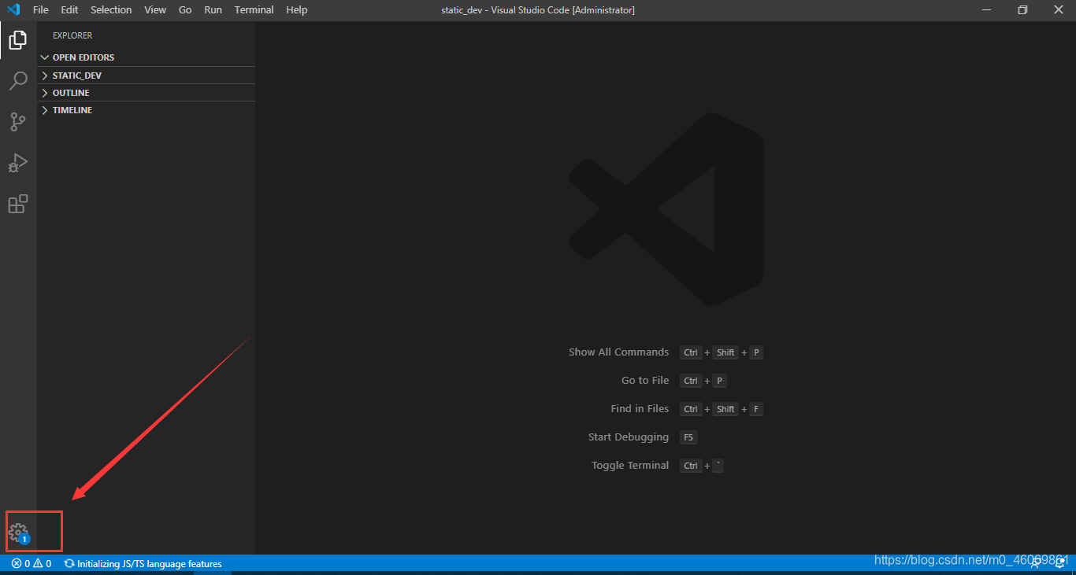The width and height of the screenshot is (1076, 575).
Task: Open the Run and Debug view
Action: point(18,163)
